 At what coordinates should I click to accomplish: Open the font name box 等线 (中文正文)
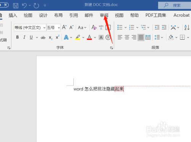point(30,27)
